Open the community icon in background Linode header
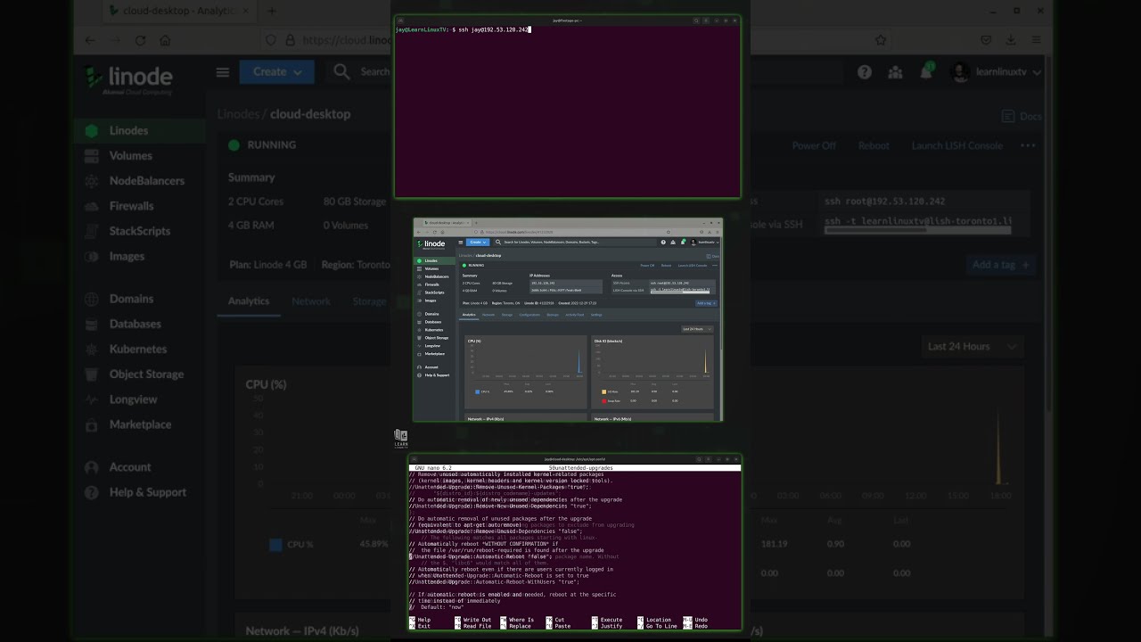This screenshot has height=642, width=1141. coord(896,72)
